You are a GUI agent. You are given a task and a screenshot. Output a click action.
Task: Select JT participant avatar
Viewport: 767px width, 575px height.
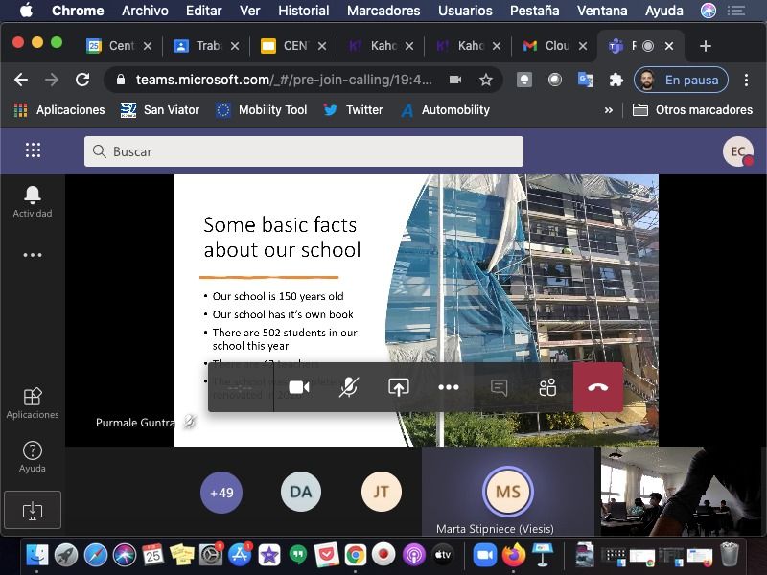(381, 492)
